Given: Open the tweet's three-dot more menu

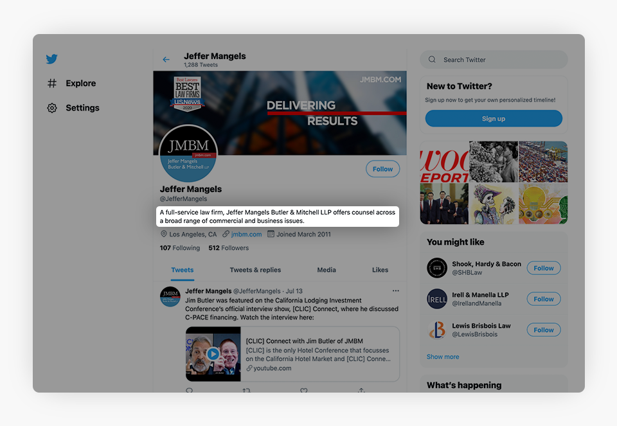Looking at the screenshot, I should coord(395,290).
